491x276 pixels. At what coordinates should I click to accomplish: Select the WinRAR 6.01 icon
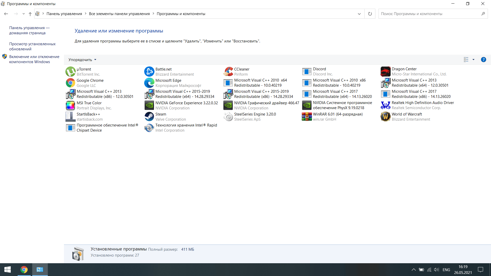click(x=307, y=117)
